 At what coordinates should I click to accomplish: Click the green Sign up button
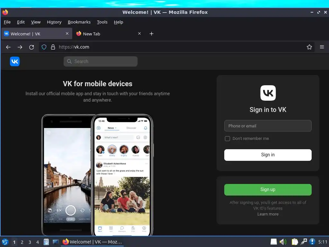click(x=268, y=190)
